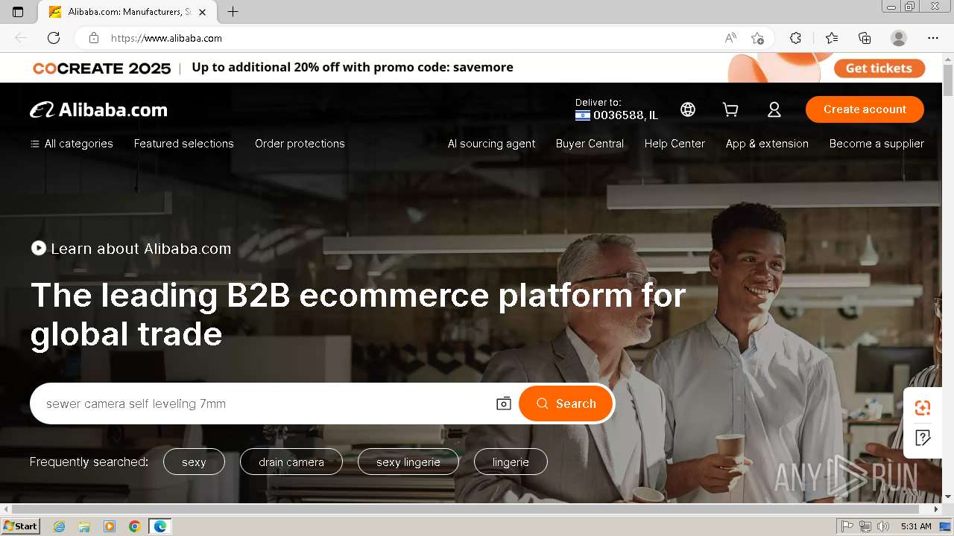Click the image scan icon on right sidebar
The height and width of the screenshot is (536, 954).
pos(923,407)
